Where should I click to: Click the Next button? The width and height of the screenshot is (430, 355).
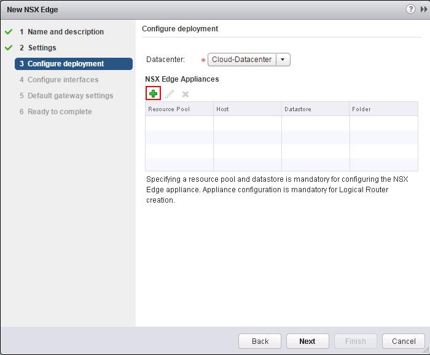307,341
